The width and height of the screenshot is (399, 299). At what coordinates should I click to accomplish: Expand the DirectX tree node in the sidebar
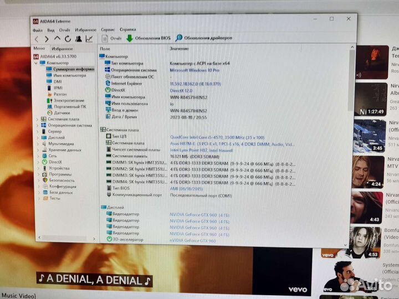coord(39,162)
